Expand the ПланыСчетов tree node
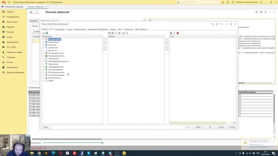The image size is (278, 156). [43, 64]
